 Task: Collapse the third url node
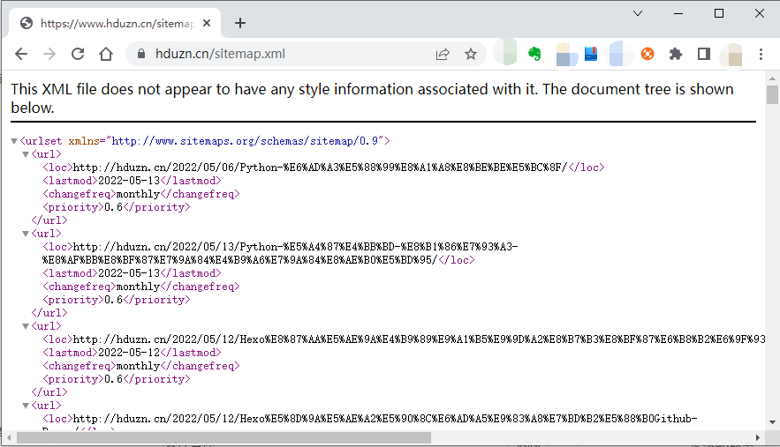pos(26,326)
